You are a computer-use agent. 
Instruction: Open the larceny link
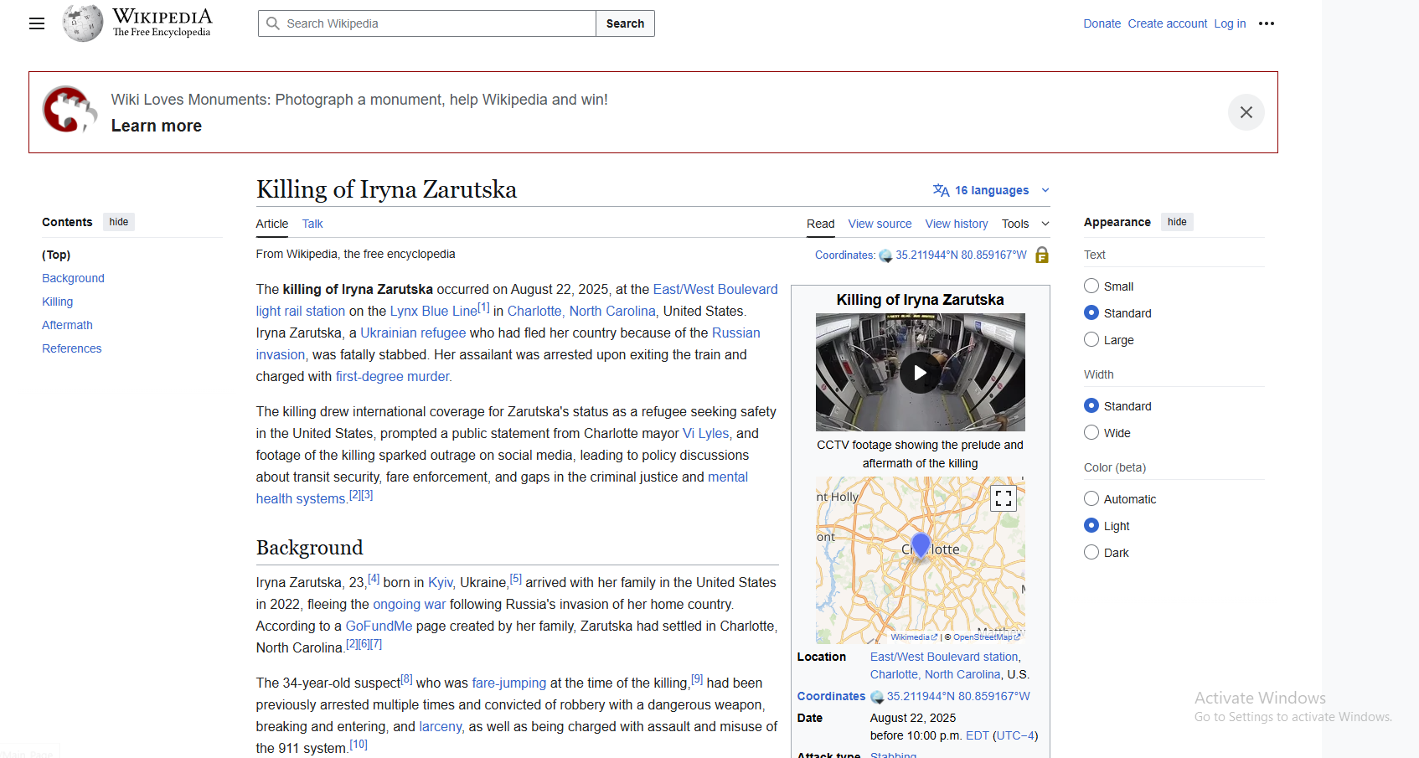tap(441, 726)
